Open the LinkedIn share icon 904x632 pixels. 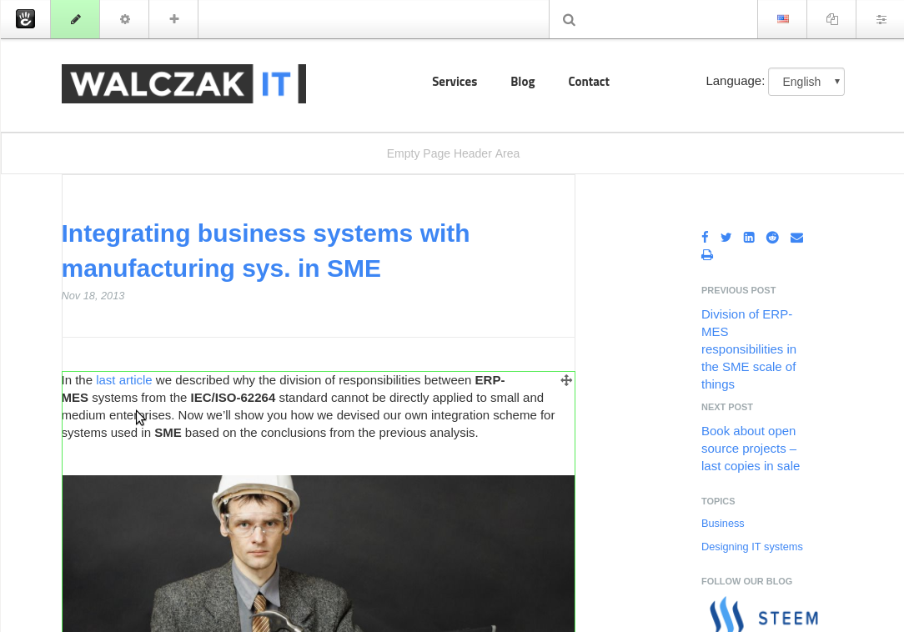pyautogui.click(x=749, y=237)
